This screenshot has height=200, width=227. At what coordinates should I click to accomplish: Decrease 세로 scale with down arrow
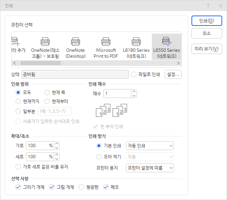click(57, 159)
